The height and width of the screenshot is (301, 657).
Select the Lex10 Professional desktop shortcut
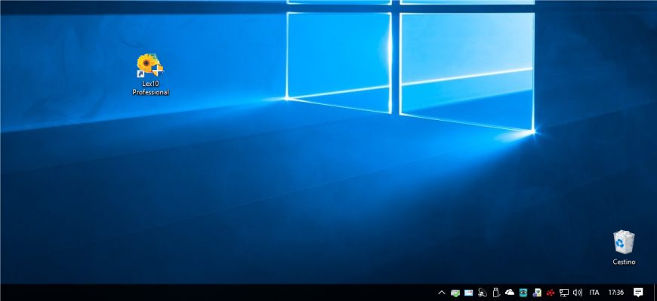150,75
